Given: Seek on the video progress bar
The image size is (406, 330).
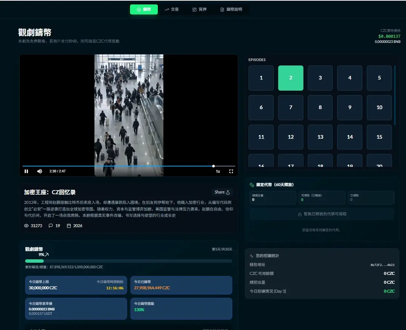Looking at the screenshot, I should [129, 166].
